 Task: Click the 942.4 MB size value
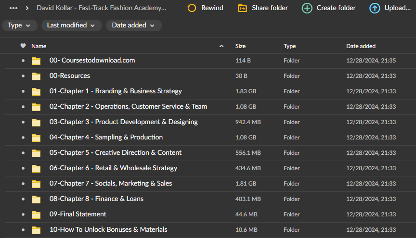248,122
